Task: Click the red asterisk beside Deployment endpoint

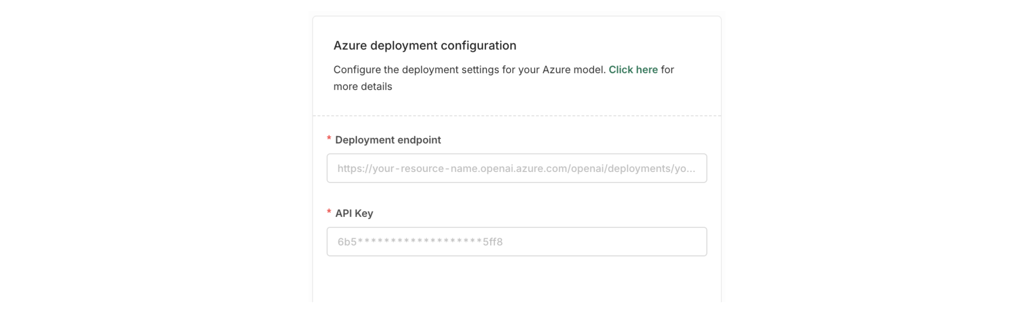Action: tap(329, 138)
